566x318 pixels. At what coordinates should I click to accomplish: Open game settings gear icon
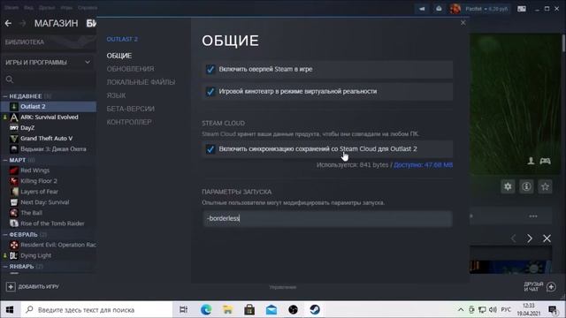pos(508,186)
